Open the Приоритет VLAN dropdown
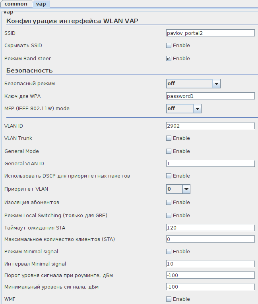 pyautogui.click(x=186, y=189)
